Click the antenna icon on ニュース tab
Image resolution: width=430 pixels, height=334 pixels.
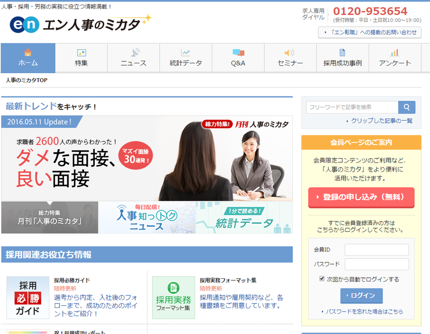(133, 53)
